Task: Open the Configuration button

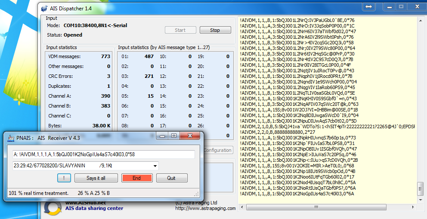Action: (217, 150)
